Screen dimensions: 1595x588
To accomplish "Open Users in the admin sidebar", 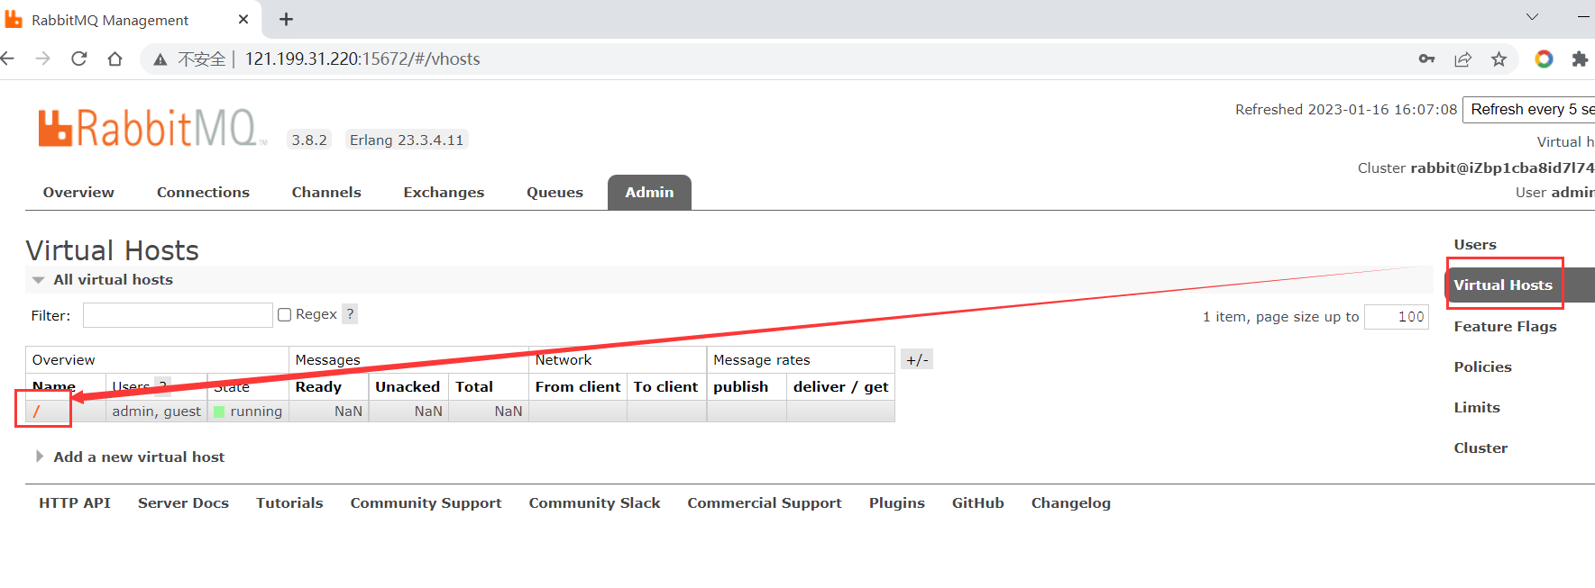I will tap(1475, 244).
